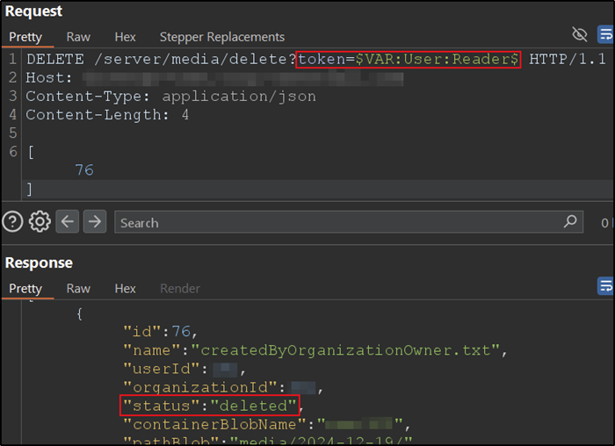Click the token=$VAR:User:Reader$ parameter in request
The width and height of the screenshot is (615, 446).
(x=409, y=60)
